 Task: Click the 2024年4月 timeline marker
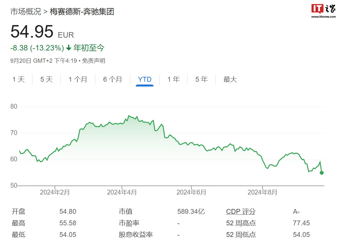(122, 192)
